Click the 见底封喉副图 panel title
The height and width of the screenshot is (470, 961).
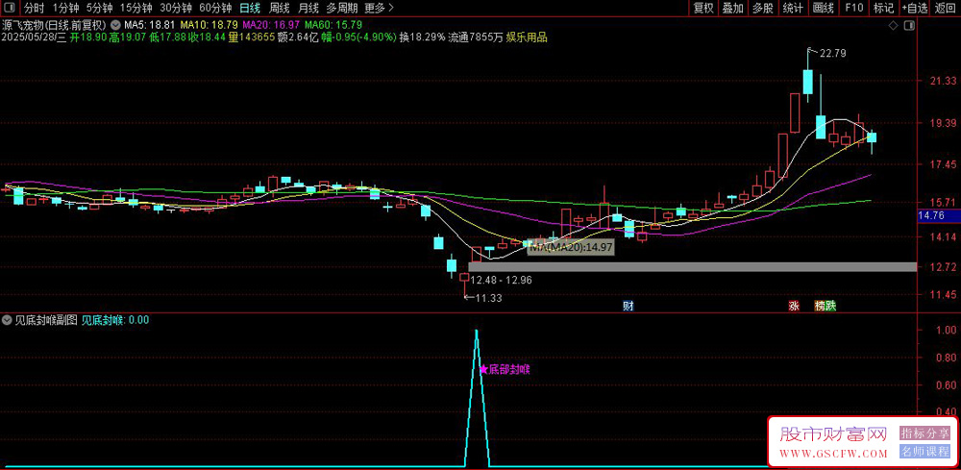(46, 319)
